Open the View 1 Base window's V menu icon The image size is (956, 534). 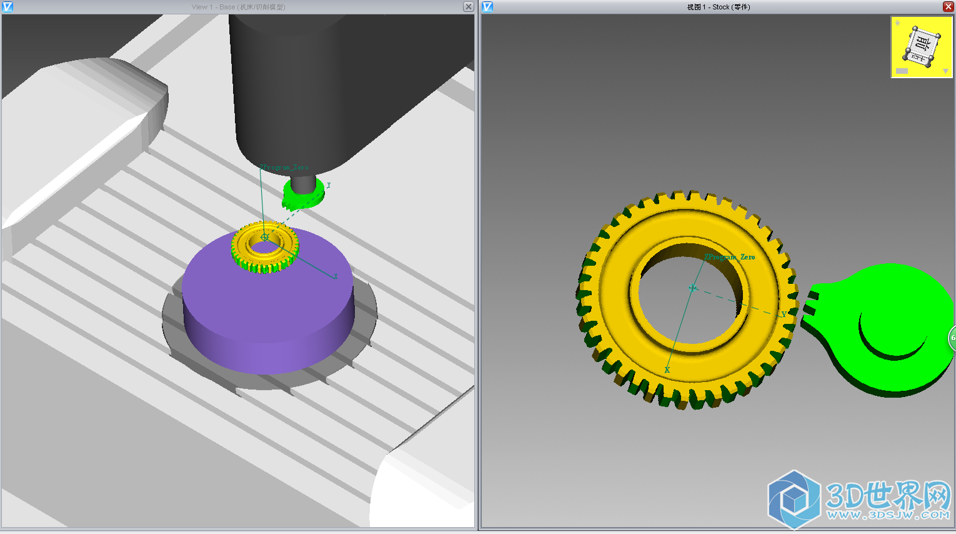(7, 7)
